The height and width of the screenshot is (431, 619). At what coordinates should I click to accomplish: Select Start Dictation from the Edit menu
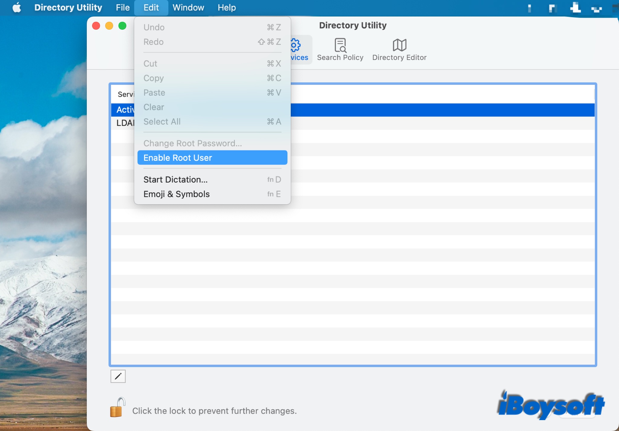[175, 179]
